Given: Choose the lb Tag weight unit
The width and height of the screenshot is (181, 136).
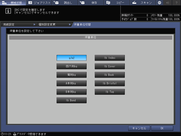Looking at the screenshot, I should point(110,92).
